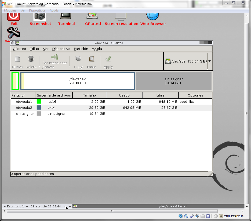Screen dimensions: 251x221
Task: Open the Web Browser desktop icon
Action: pyautogui.click(x=153, y=17)
